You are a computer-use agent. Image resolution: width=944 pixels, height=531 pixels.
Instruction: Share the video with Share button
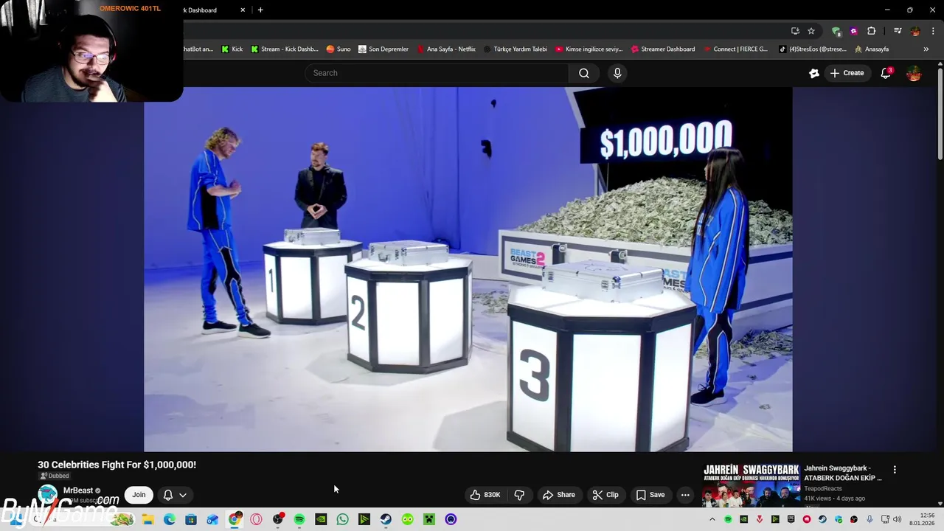coord(558,495)
